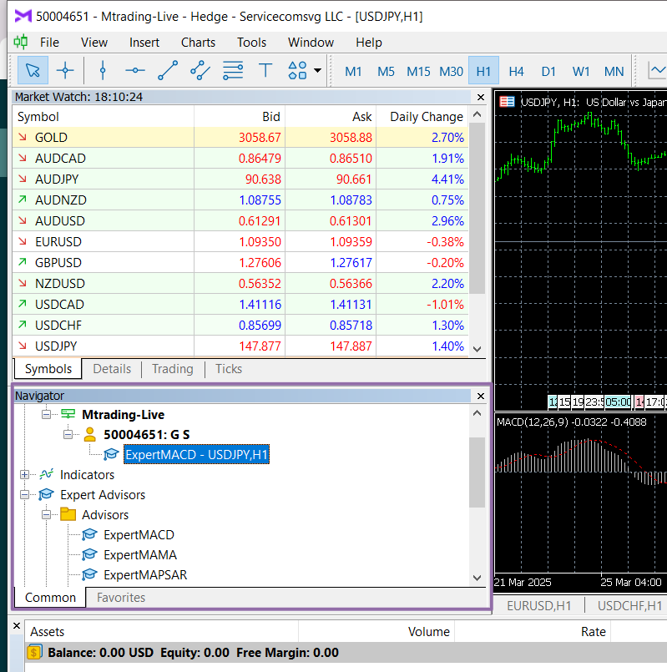Click the MetaTrader logo in title bar
The height and width of the screenshot is (672, 667).
pyautogui.click(x=23, y=17)
